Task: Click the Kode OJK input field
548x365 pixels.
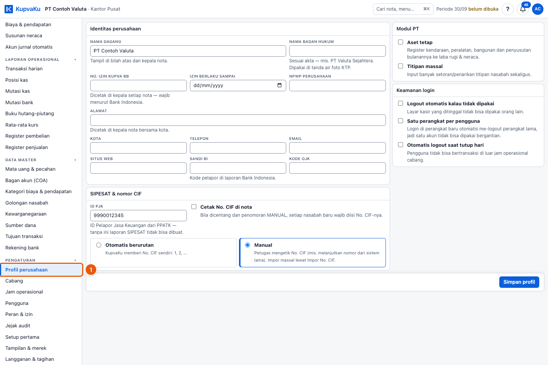Action: pos(338,168)
